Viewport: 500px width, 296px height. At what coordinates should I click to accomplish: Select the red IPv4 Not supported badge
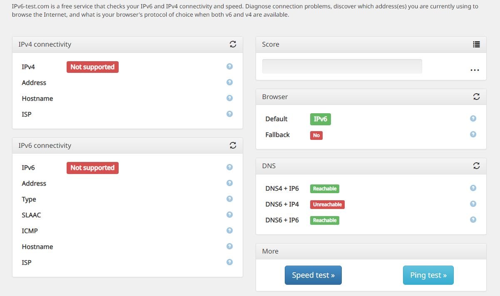[92, 67]
